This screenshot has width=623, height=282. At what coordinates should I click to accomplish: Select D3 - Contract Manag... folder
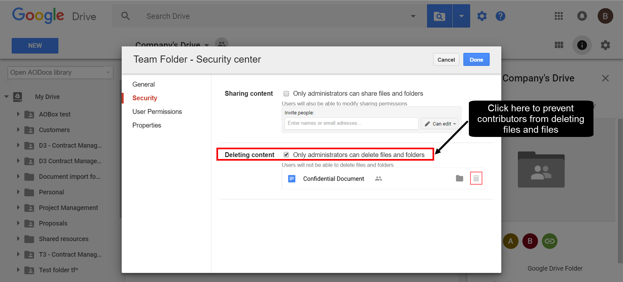[70, 145]
